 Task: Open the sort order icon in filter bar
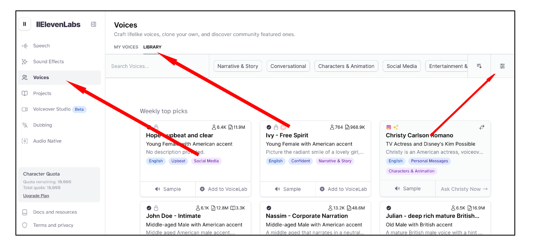[x=479, y=66]
